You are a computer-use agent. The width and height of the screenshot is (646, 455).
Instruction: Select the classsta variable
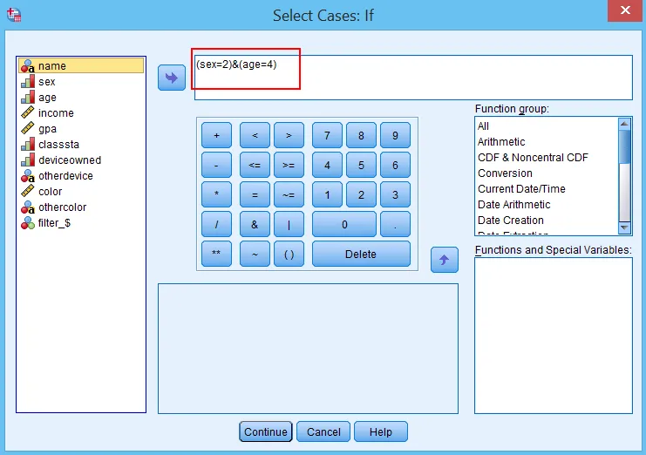pos(81,144)
